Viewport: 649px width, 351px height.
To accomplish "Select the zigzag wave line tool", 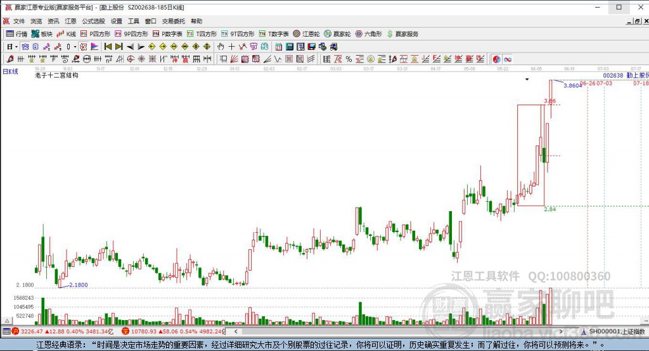I will point(278,59).
